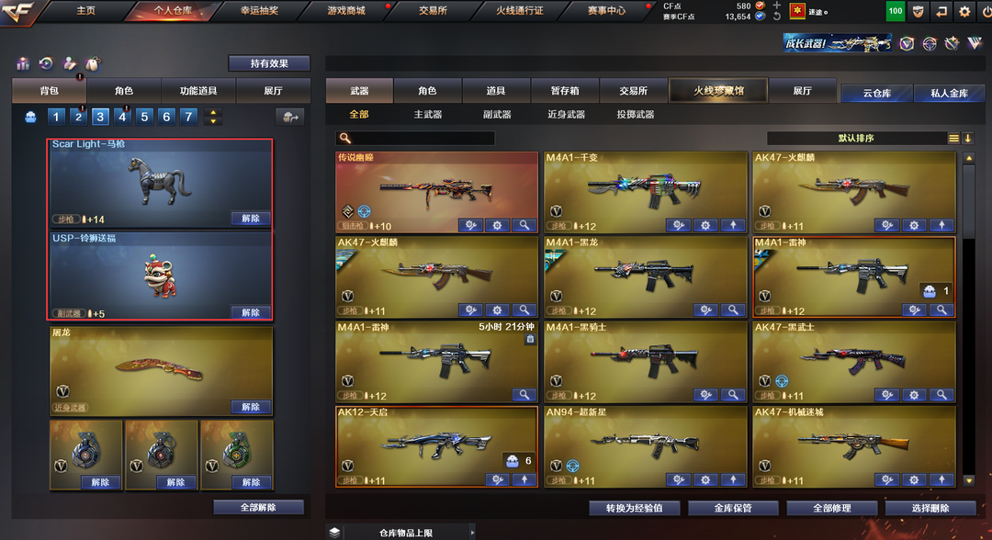This screenshot has height=540, width=992.
Task: Expand the 仓库物品上限 arrow at bottom
Action: [472, 533]
